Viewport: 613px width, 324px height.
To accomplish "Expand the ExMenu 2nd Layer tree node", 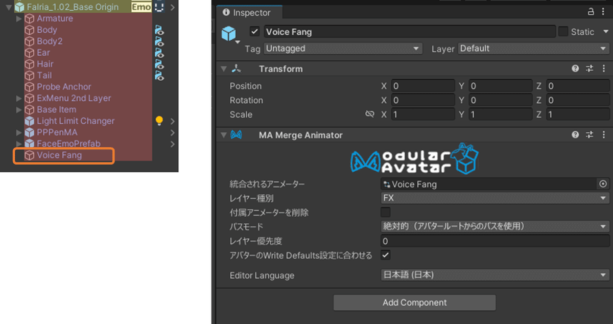I will click(x=19, y=98).
